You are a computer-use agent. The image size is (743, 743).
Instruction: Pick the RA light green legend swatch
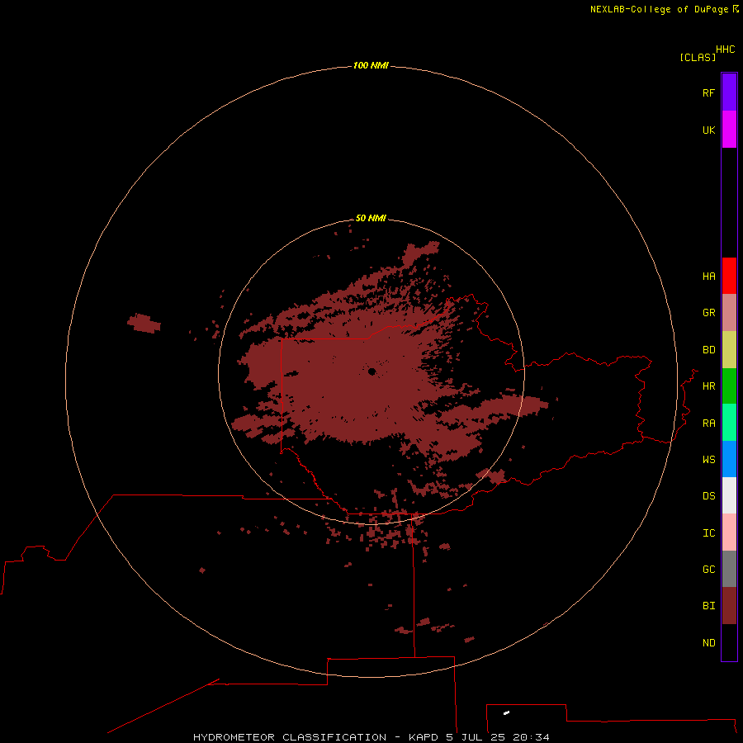[x=729, y=423]
